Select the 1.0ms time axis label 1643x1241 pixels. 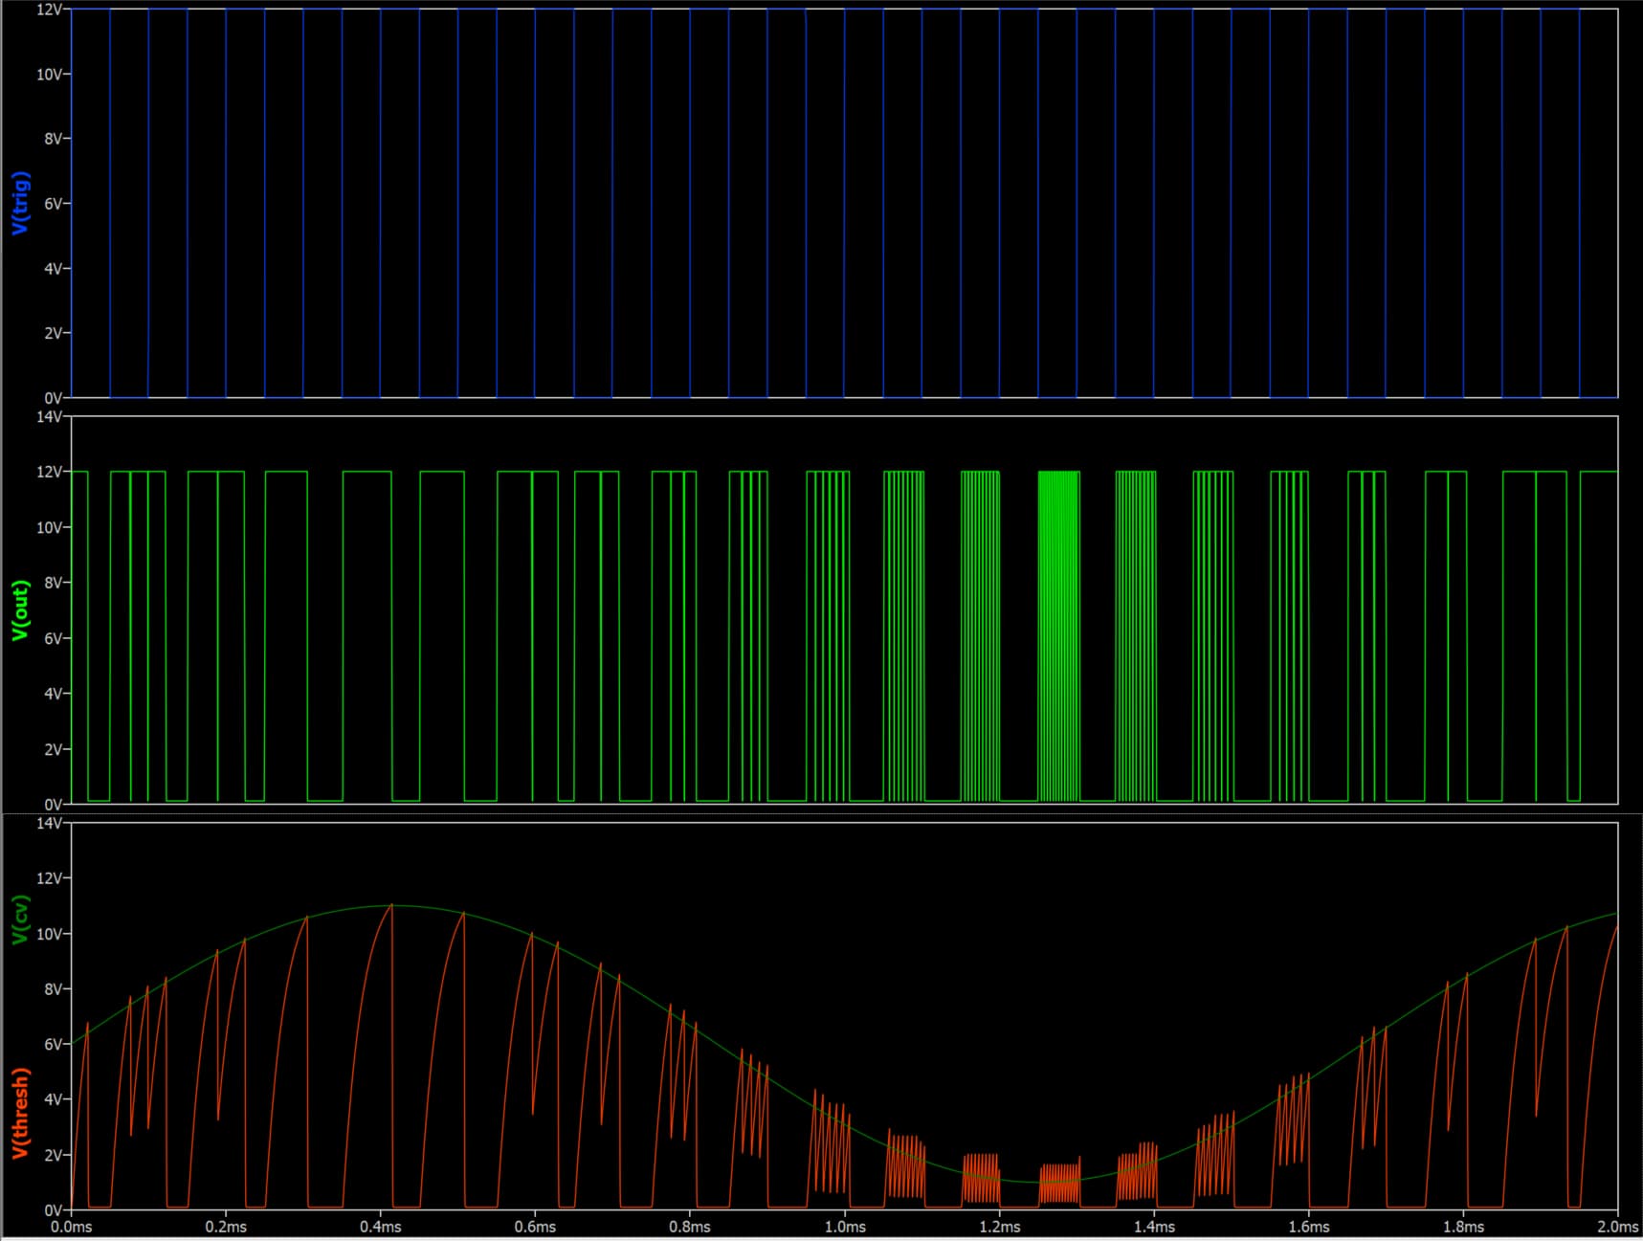click(x=845, y=1227)
